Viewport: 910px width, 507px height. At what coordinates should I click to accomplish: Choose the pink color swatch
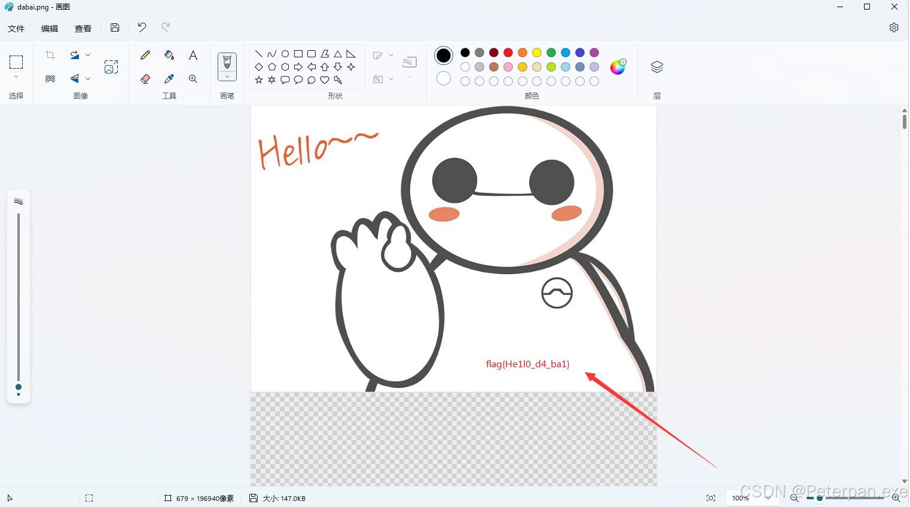tap(508, 67)
